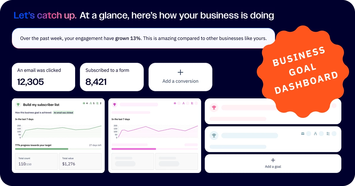This screenshot has width=355, height=186.
Task: Select the Total value box showing $1,276
Action: point(80,161)
